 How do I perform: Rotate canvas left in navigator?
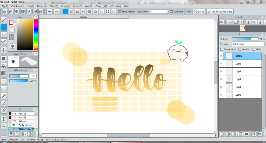(249, 22)
